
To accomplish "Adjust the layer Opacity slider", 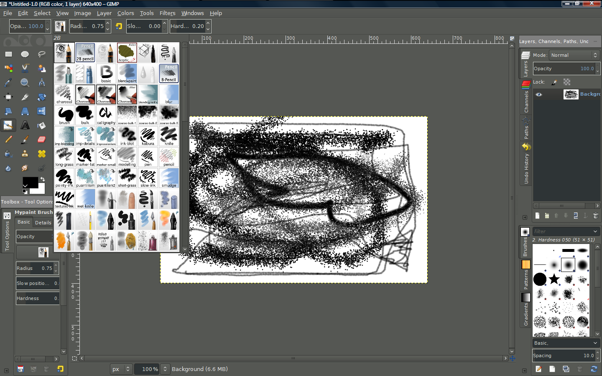I will 566,69.
